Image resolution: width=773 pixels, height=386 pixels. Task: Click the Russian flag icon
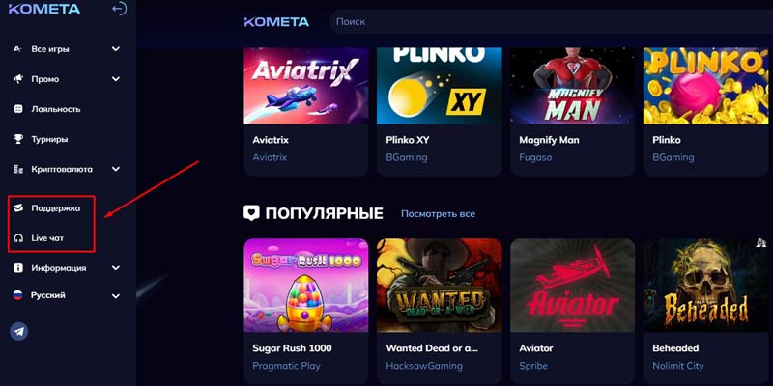click(x=18, y=295)
